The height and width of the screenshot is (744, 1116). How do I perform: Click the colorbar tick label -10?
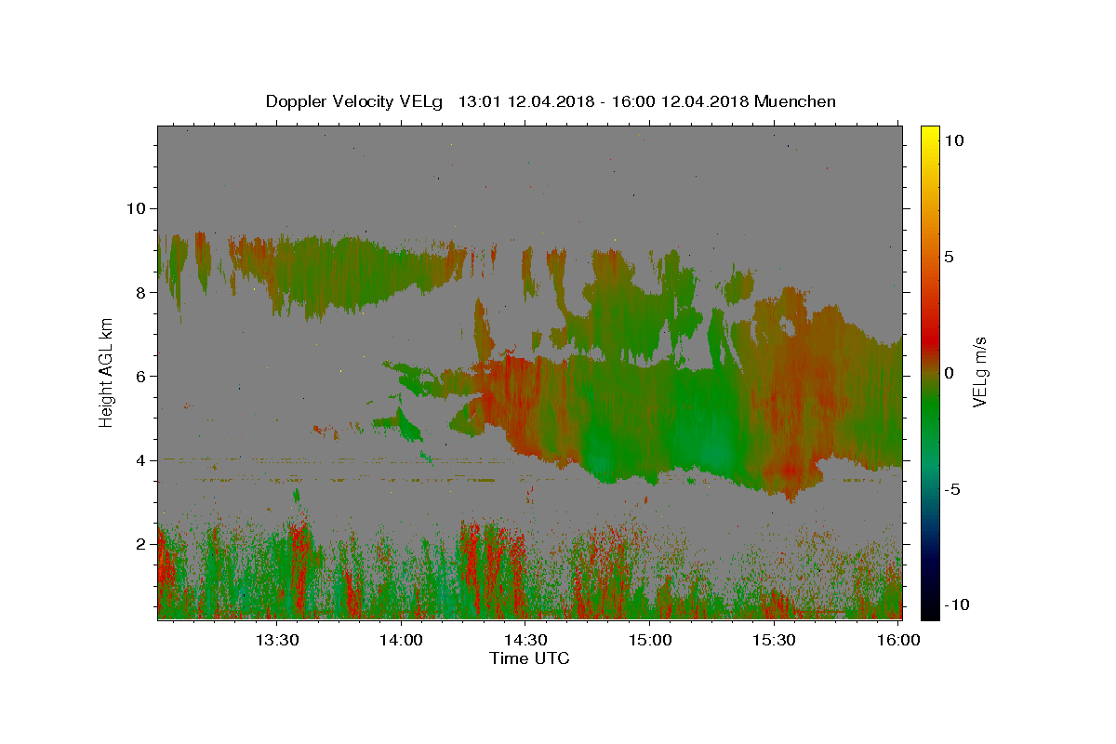click(x=957, y=604)
